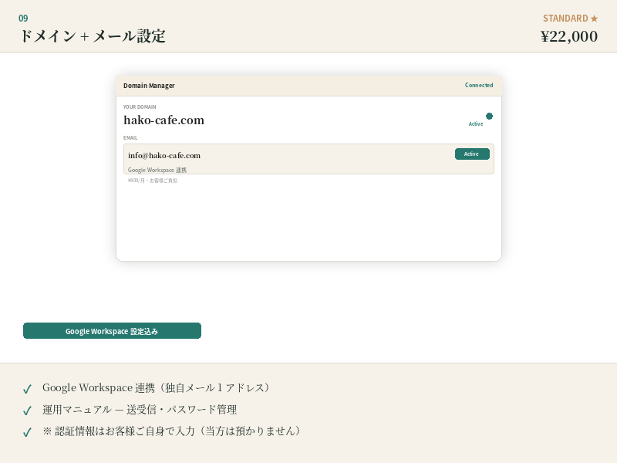
Task: Click checkmark beside 認証情報 note line
Action: point(27,432)
